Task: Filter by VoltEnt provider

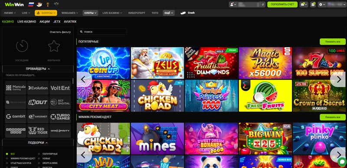Action: coord(60,88)
